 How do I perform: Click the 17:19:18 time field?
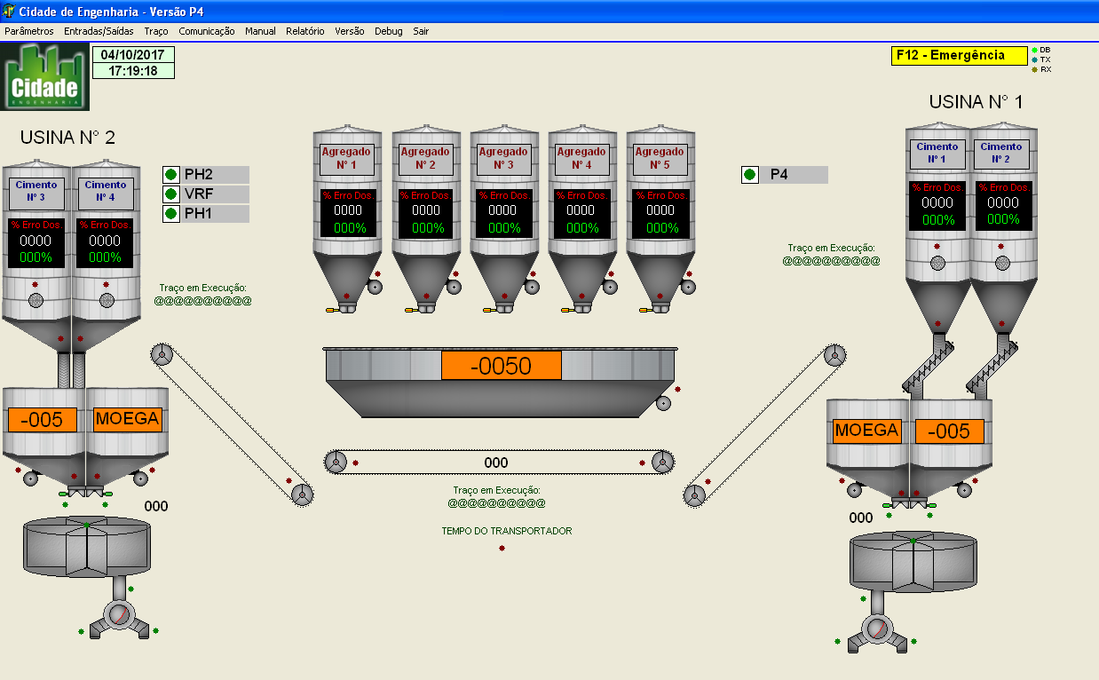click(x=133, y=71)
